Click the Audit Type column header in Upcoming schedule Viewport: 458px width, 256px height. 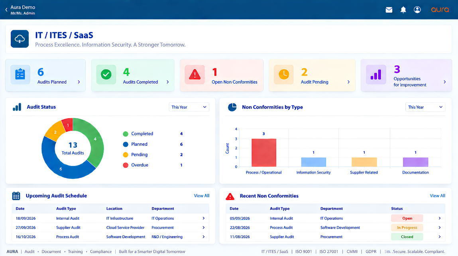(x=66, y=209)
